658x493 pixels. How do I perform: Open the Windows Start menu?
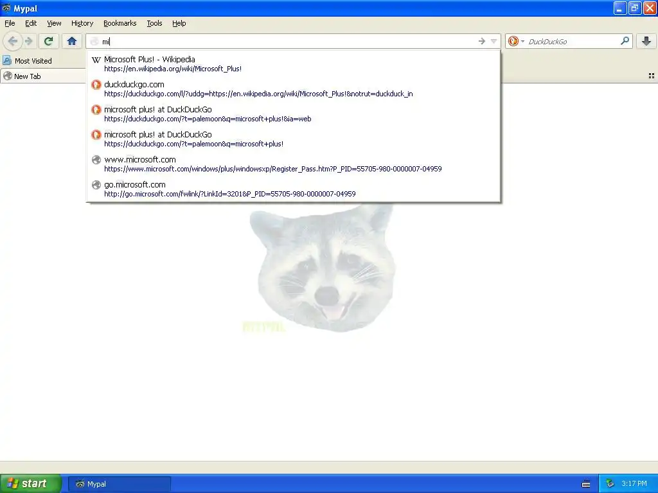(x=31, y=483)
